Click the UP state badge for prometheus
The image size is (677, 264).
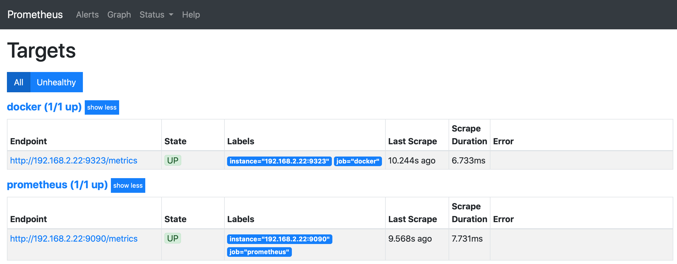coord(173,238)
